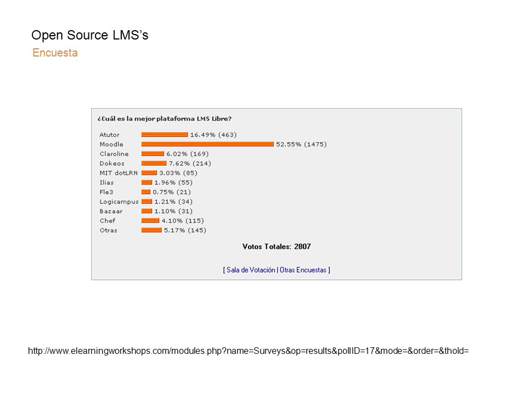Click the Bazaar percentage 1.10% (31)

(173, 211)
